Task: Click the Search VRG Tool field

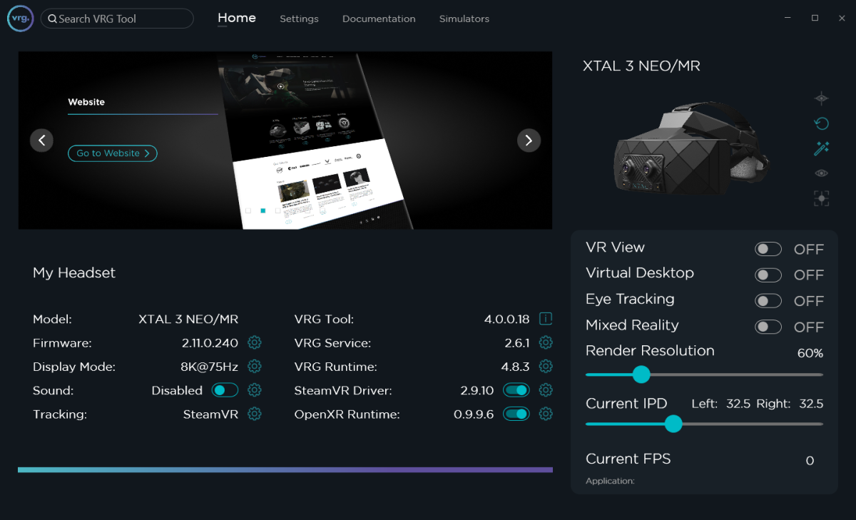Action: click(116, 19)
